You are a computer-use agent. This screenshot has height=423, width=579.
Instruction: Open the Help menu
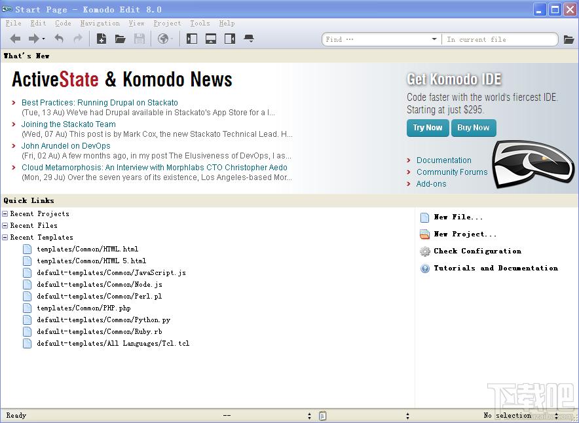click(227, 24)
